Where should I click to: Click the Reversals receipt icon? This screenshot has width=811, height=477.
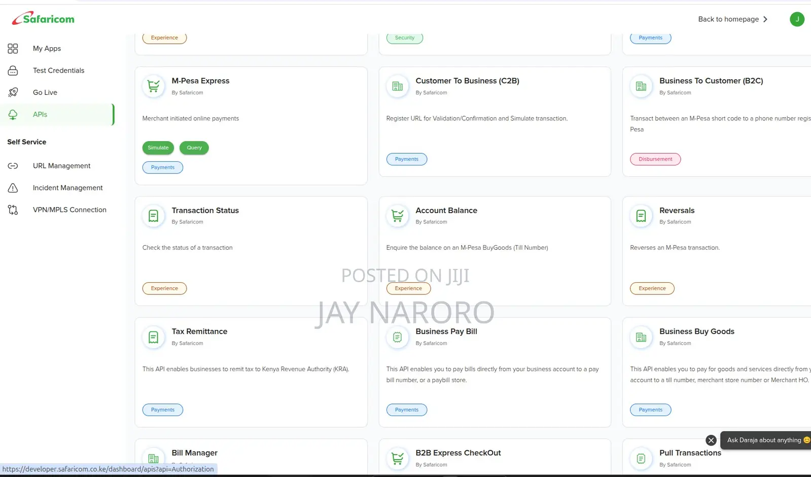(641, 216)
